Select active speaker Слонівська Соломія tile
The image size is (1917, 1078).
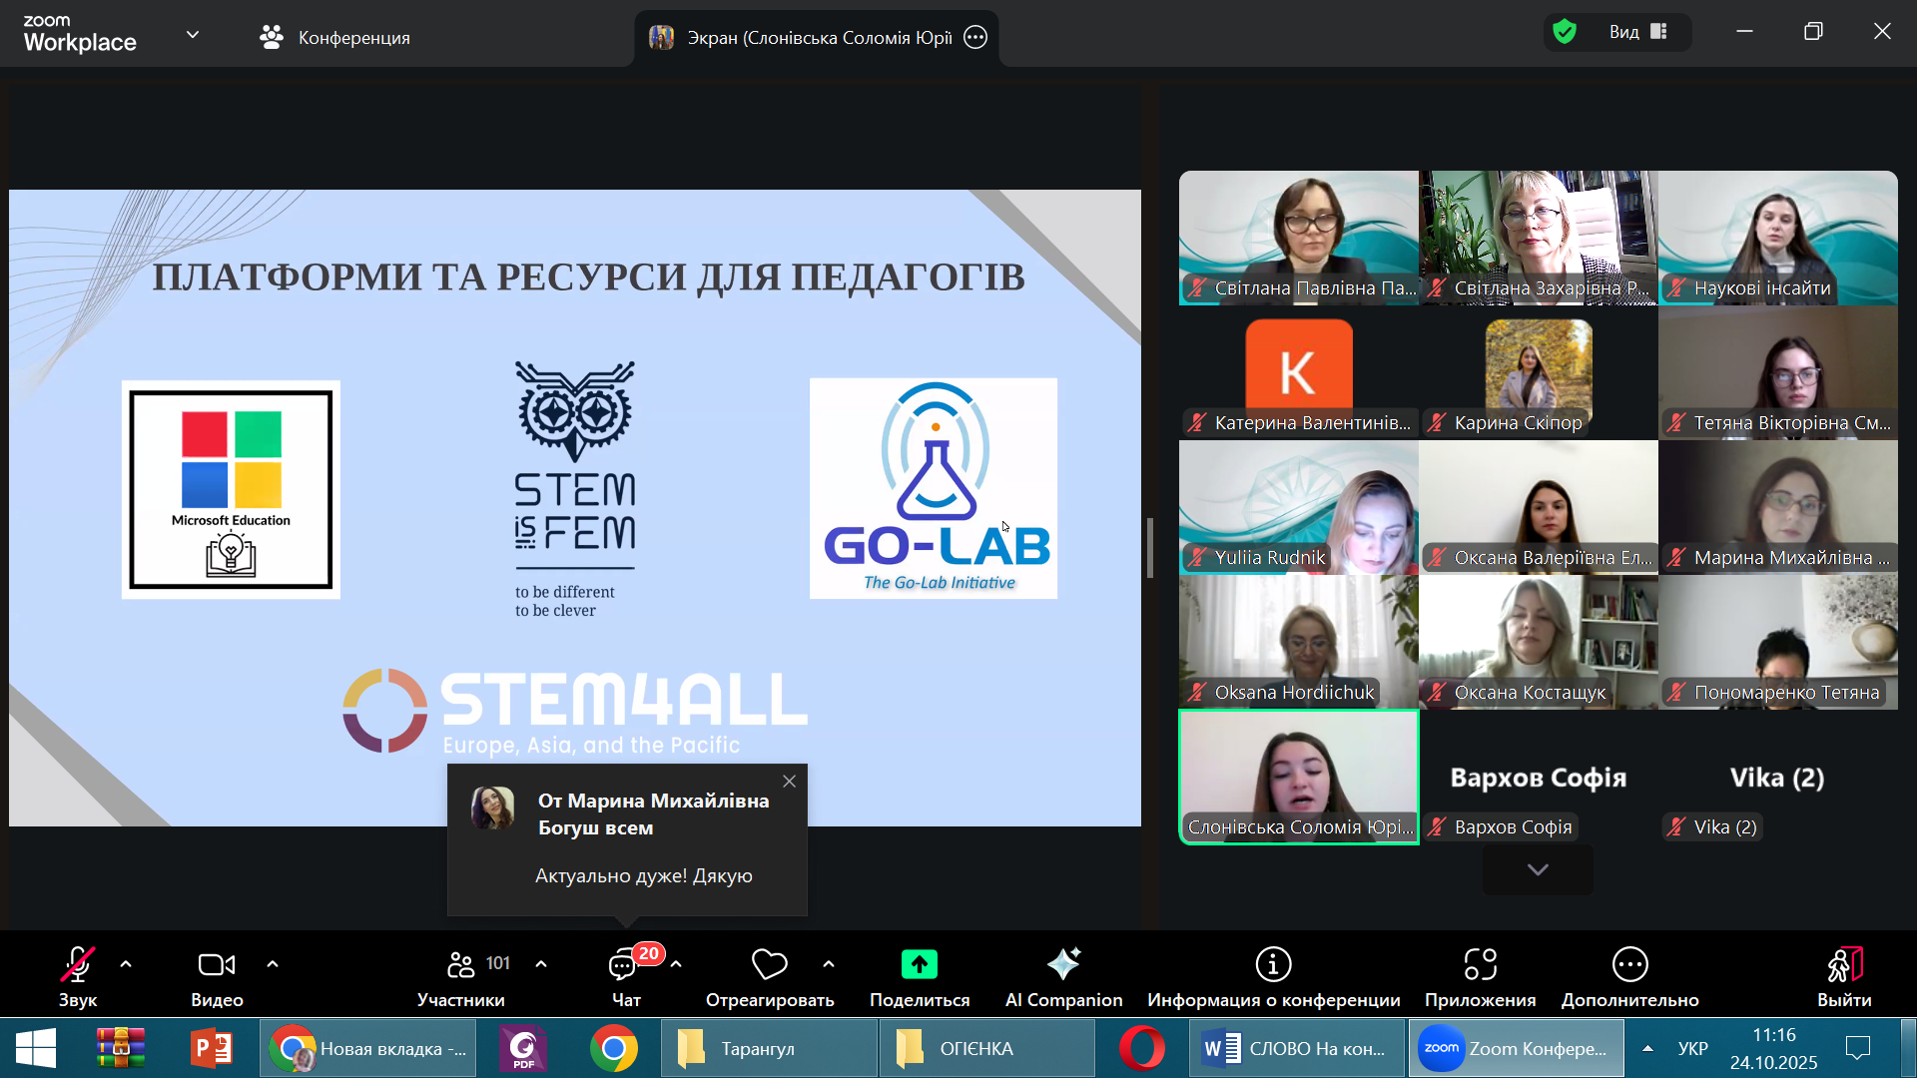pyautogui.click(x=1298, y=777)
